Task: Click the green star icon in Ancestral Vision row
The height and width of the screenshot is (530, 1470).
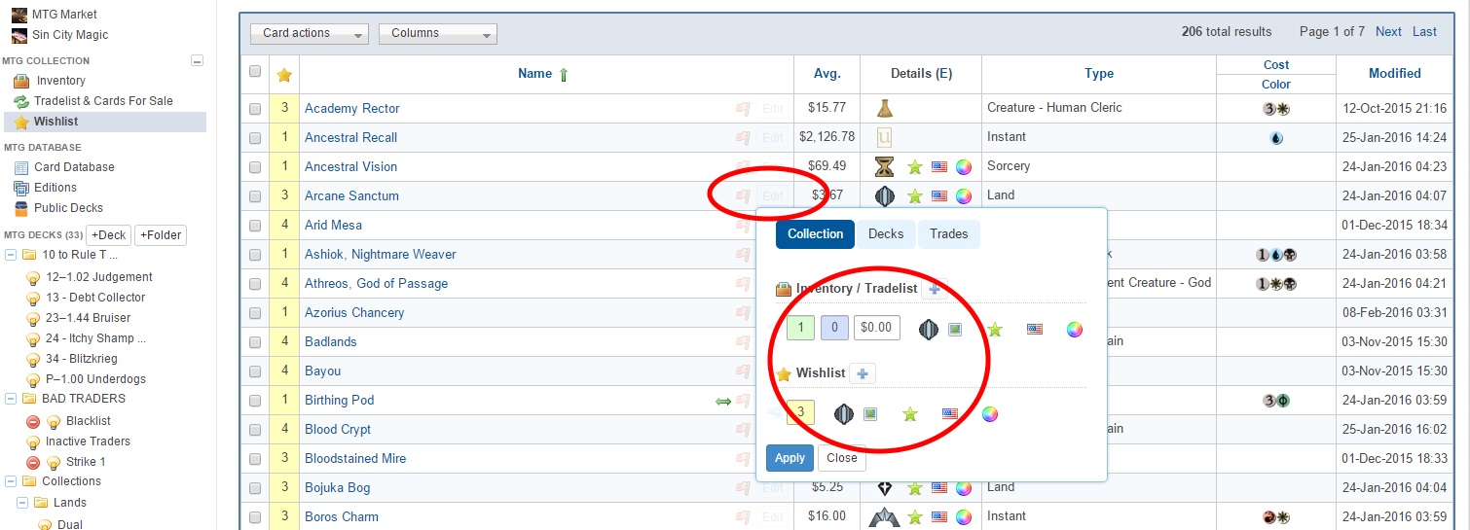Action: 914,166
